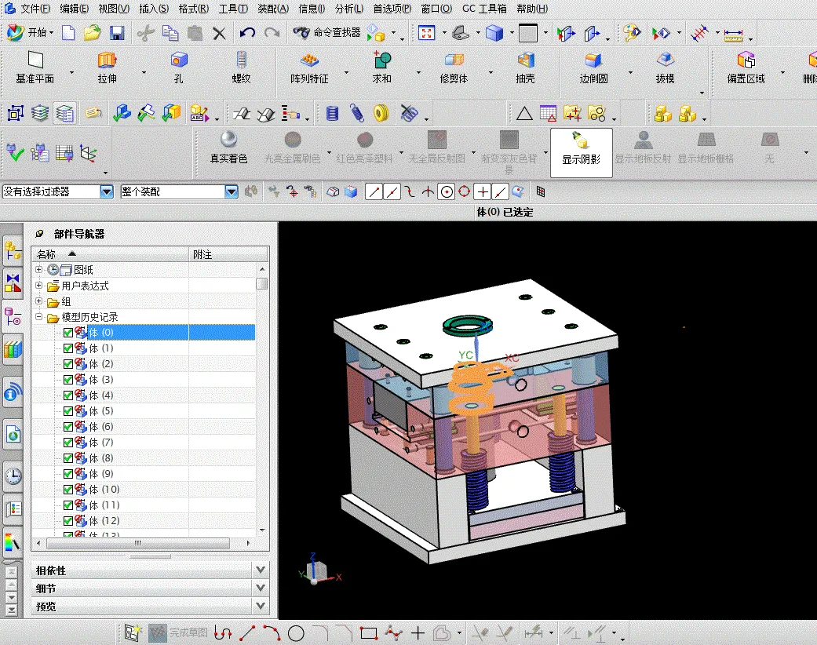
Task: Click the Rectangle sketch tool
Action: (x=368, y=633)
